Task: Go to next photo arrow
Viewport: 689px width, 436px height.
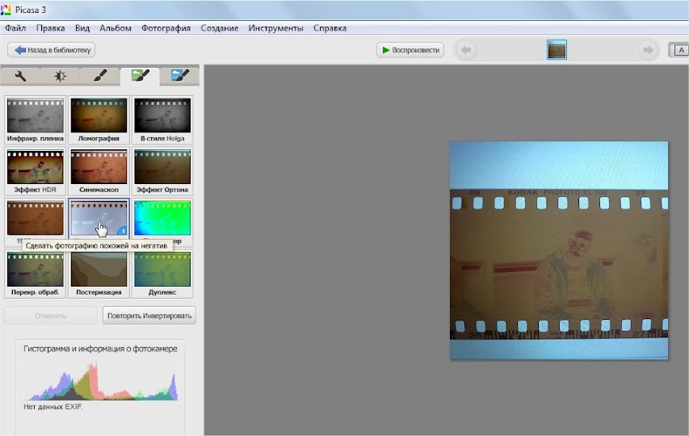Action: (648, 50)
